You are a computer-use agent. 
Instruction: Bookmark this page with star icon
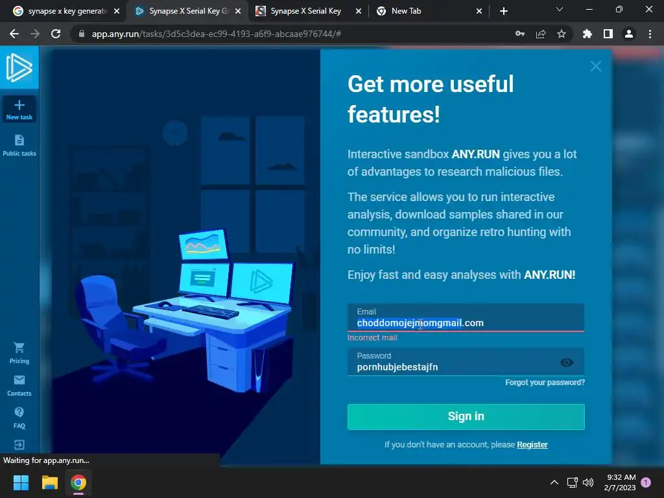(562, 34)
